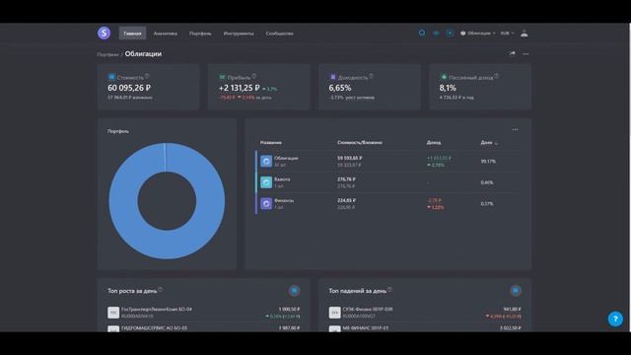This screenshot has height=355, width=631.
Task: Open the Инструменты tab
Action: coord(239,34)
